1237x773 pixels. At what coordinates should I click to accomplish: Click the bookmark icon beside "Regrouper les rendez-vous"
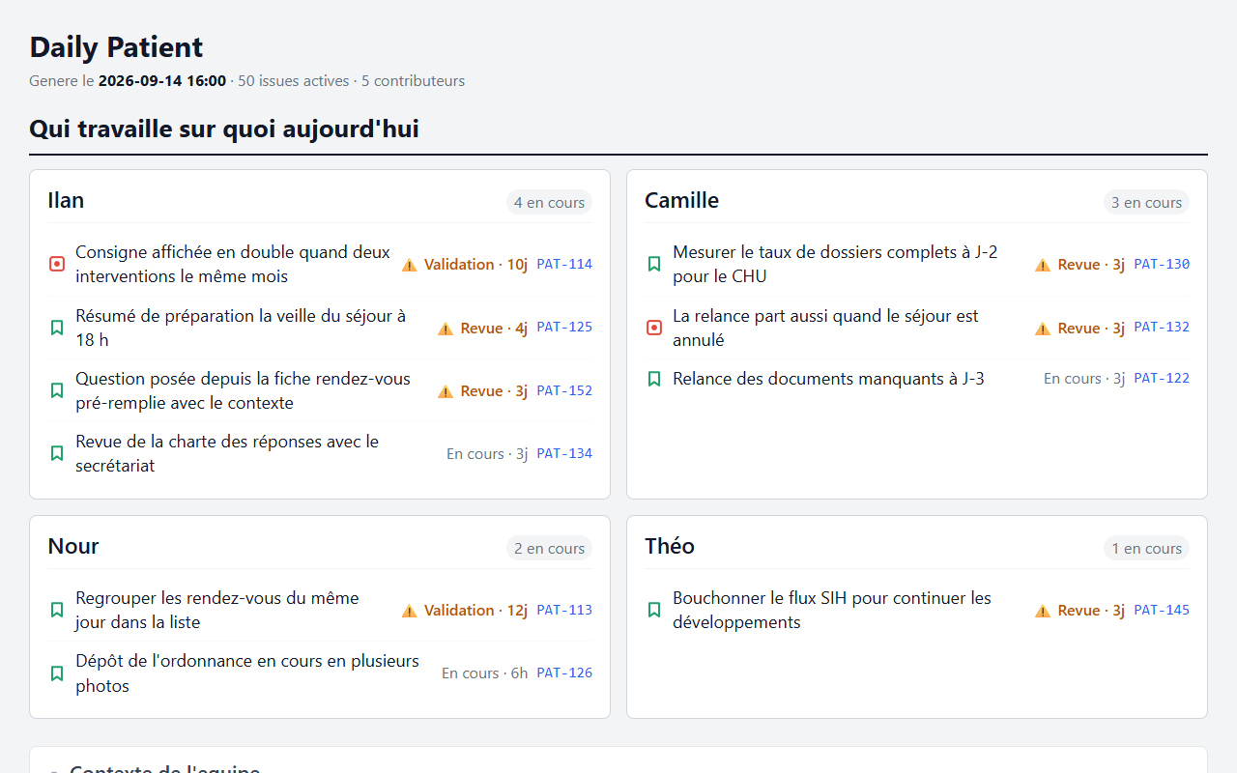[x=57, y=610]
